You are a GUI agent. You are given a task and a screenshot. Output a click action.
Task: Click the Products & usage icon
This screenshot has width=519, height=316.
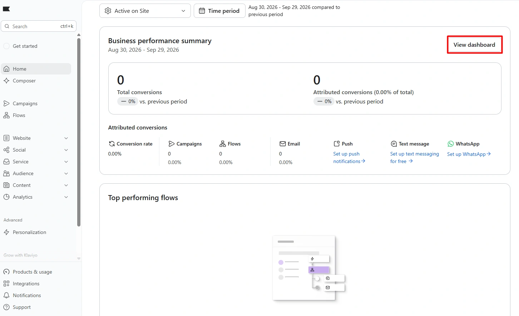pos(6,272)
